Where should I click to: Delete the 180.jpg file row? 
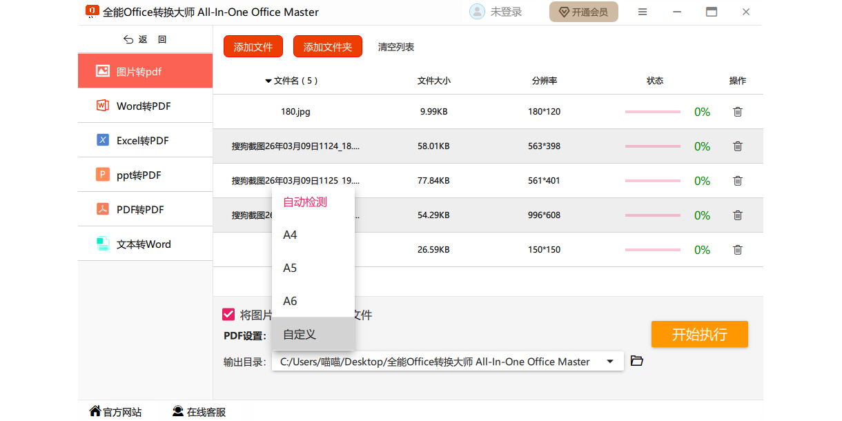tap(737, 112)
